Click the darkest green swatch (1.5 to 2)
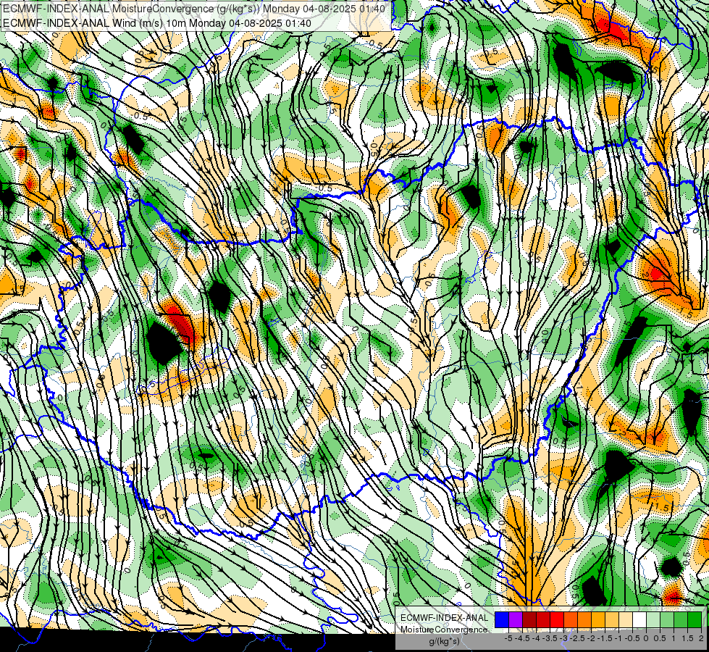 click(x=694, y=620)
